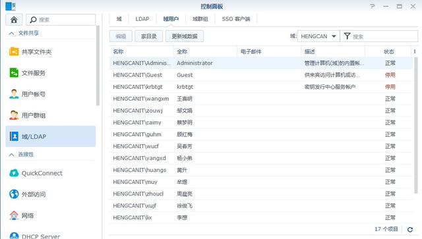Go to Control Panel home icon
The height and width of the screenshot is (239, 422).
coord(14,20)
